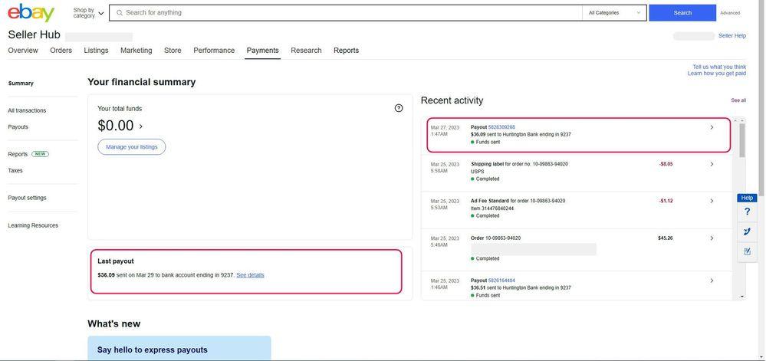Click the Manage your listings button
Viewport: 766px width, 361px height.
[131, 147]
